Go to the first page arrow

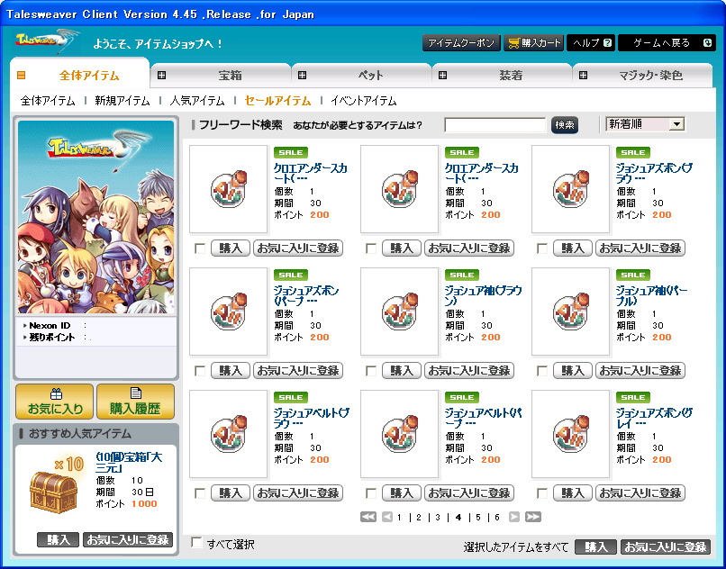click(x=368, y=517)
